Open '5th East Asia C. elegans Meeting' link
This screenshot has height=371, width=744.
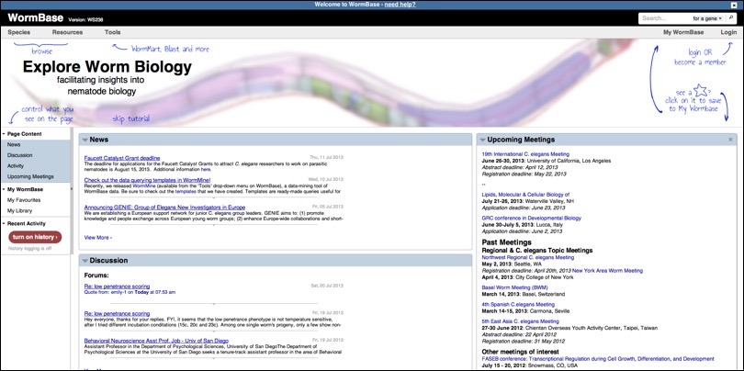point(520,321)
